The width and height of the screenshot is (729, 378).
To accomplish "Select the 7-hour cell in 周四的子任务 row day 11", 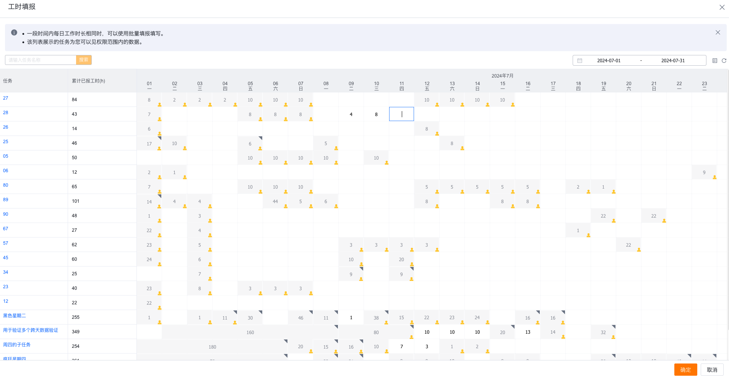I will point(401,347).
